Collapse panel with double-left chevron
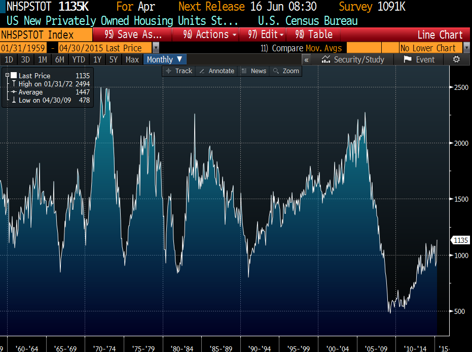Viewport: 472px width, 352px height. tap(306, 59)
